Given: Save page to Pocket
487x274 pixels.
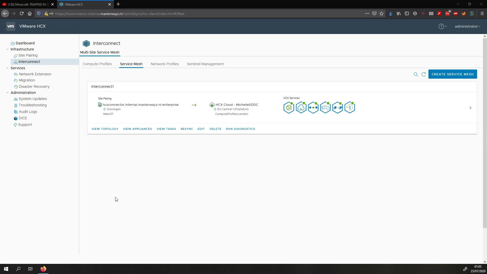Looking at the screenshot, I should click(374, 14).
